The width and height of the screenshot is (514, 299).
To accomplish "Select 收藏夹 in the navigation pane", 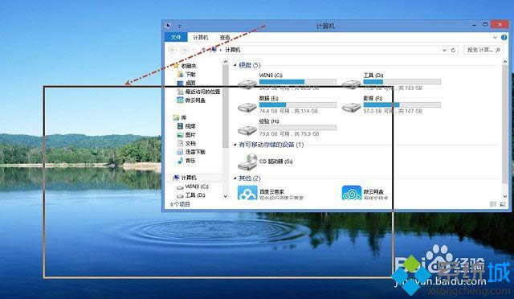I will tap(185, 66).
